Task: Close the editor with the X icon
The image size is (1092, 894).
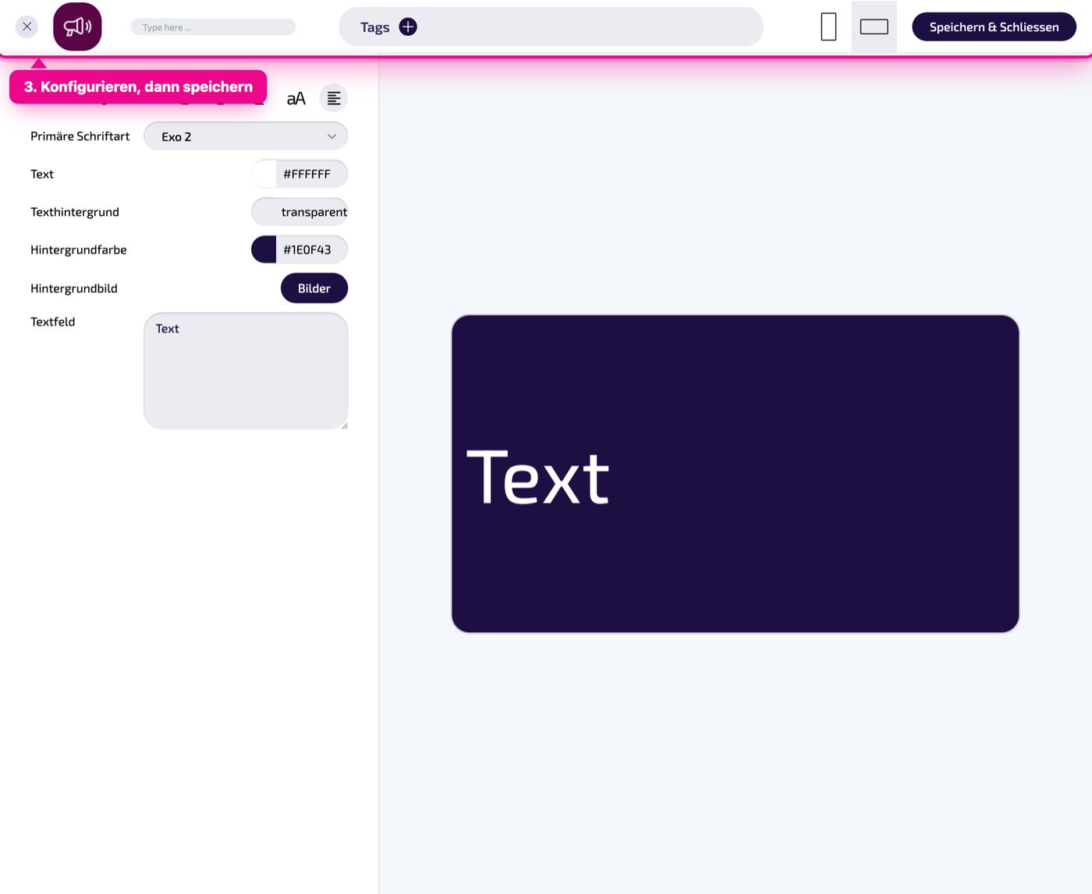Action: 27,27
